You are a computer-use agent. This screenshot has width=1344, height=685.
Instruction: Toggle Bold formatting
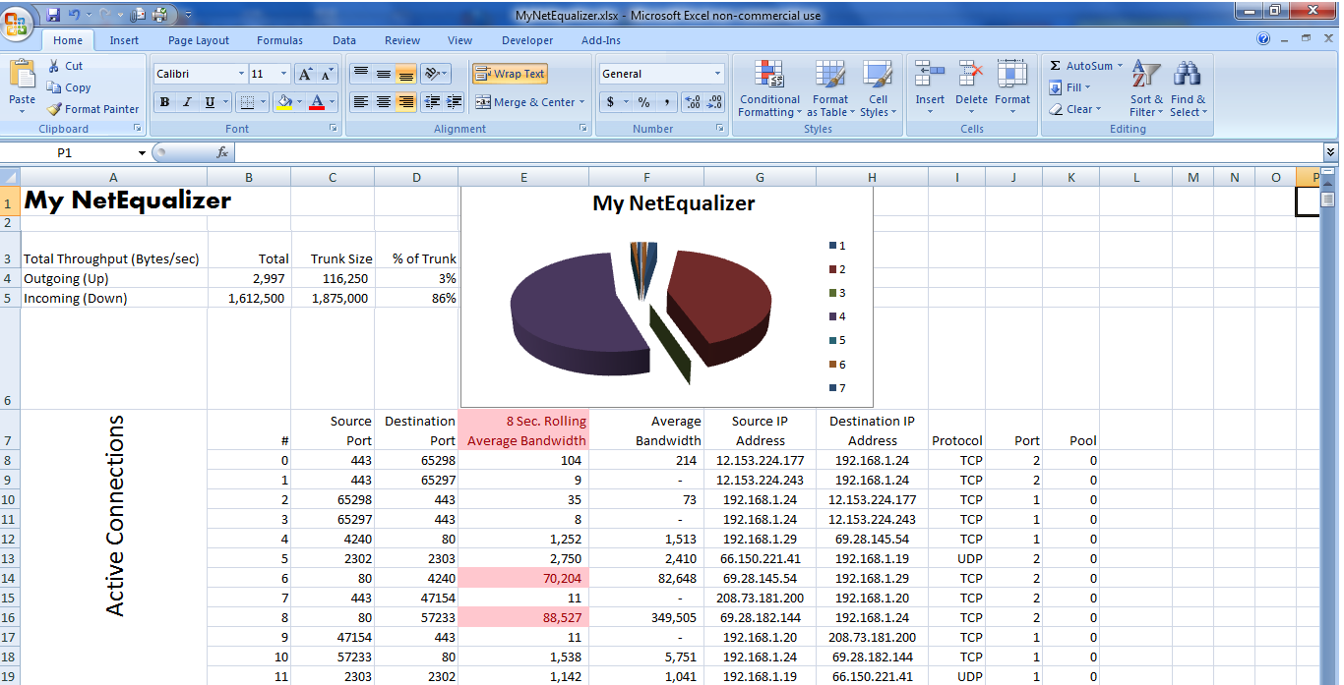[x=164, y=102]
